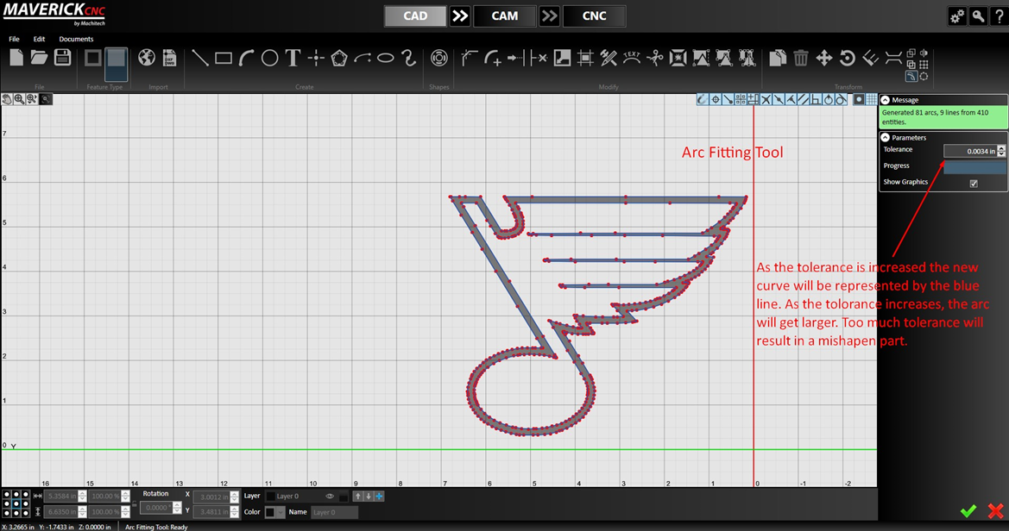Click the key license icon
Image resolution: width=1009 pixels, height=531 pixels.
tap(978, 16)
